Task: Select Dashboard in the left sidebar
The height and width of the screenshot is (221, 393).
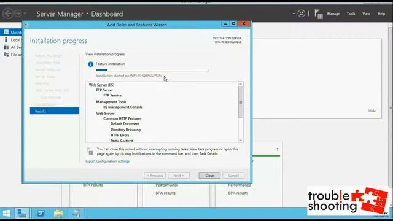Action: pyautogui.click(x=11, y=32)
